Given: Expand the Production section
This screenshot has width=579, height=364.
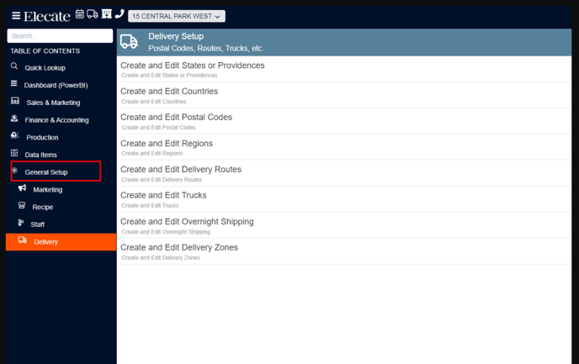Looking at the screenshot, I should [42, 137].
